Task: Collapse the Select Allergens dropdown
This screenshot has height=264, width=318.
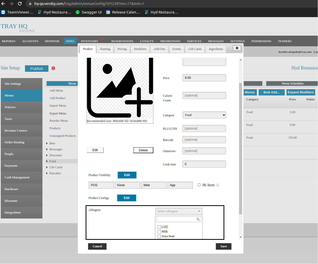Action: point(179,211)
